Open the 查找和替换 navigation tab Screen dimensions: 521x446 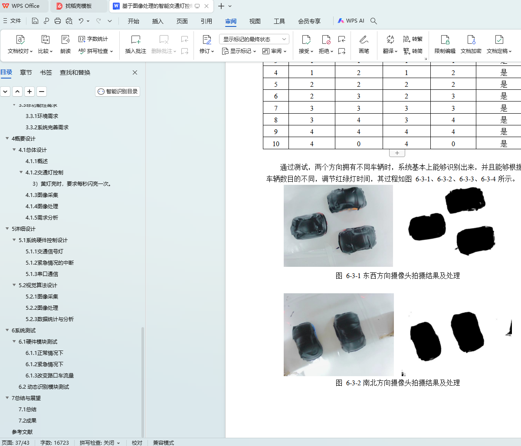(x=75, y=72)
